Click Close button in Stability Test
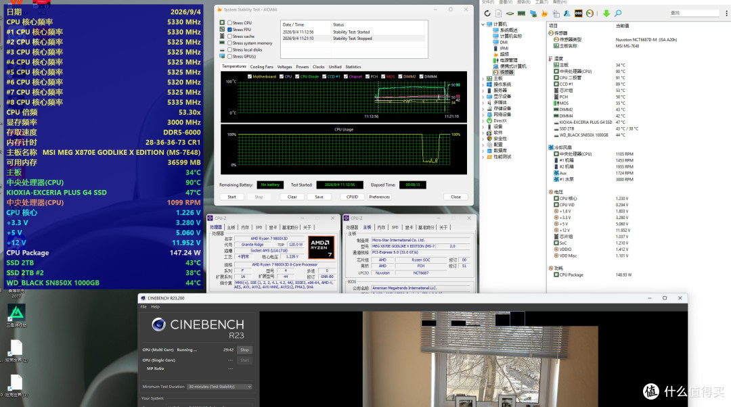This screenshot has width=731, height=407. pyautogui.click(x=456, y=197)
